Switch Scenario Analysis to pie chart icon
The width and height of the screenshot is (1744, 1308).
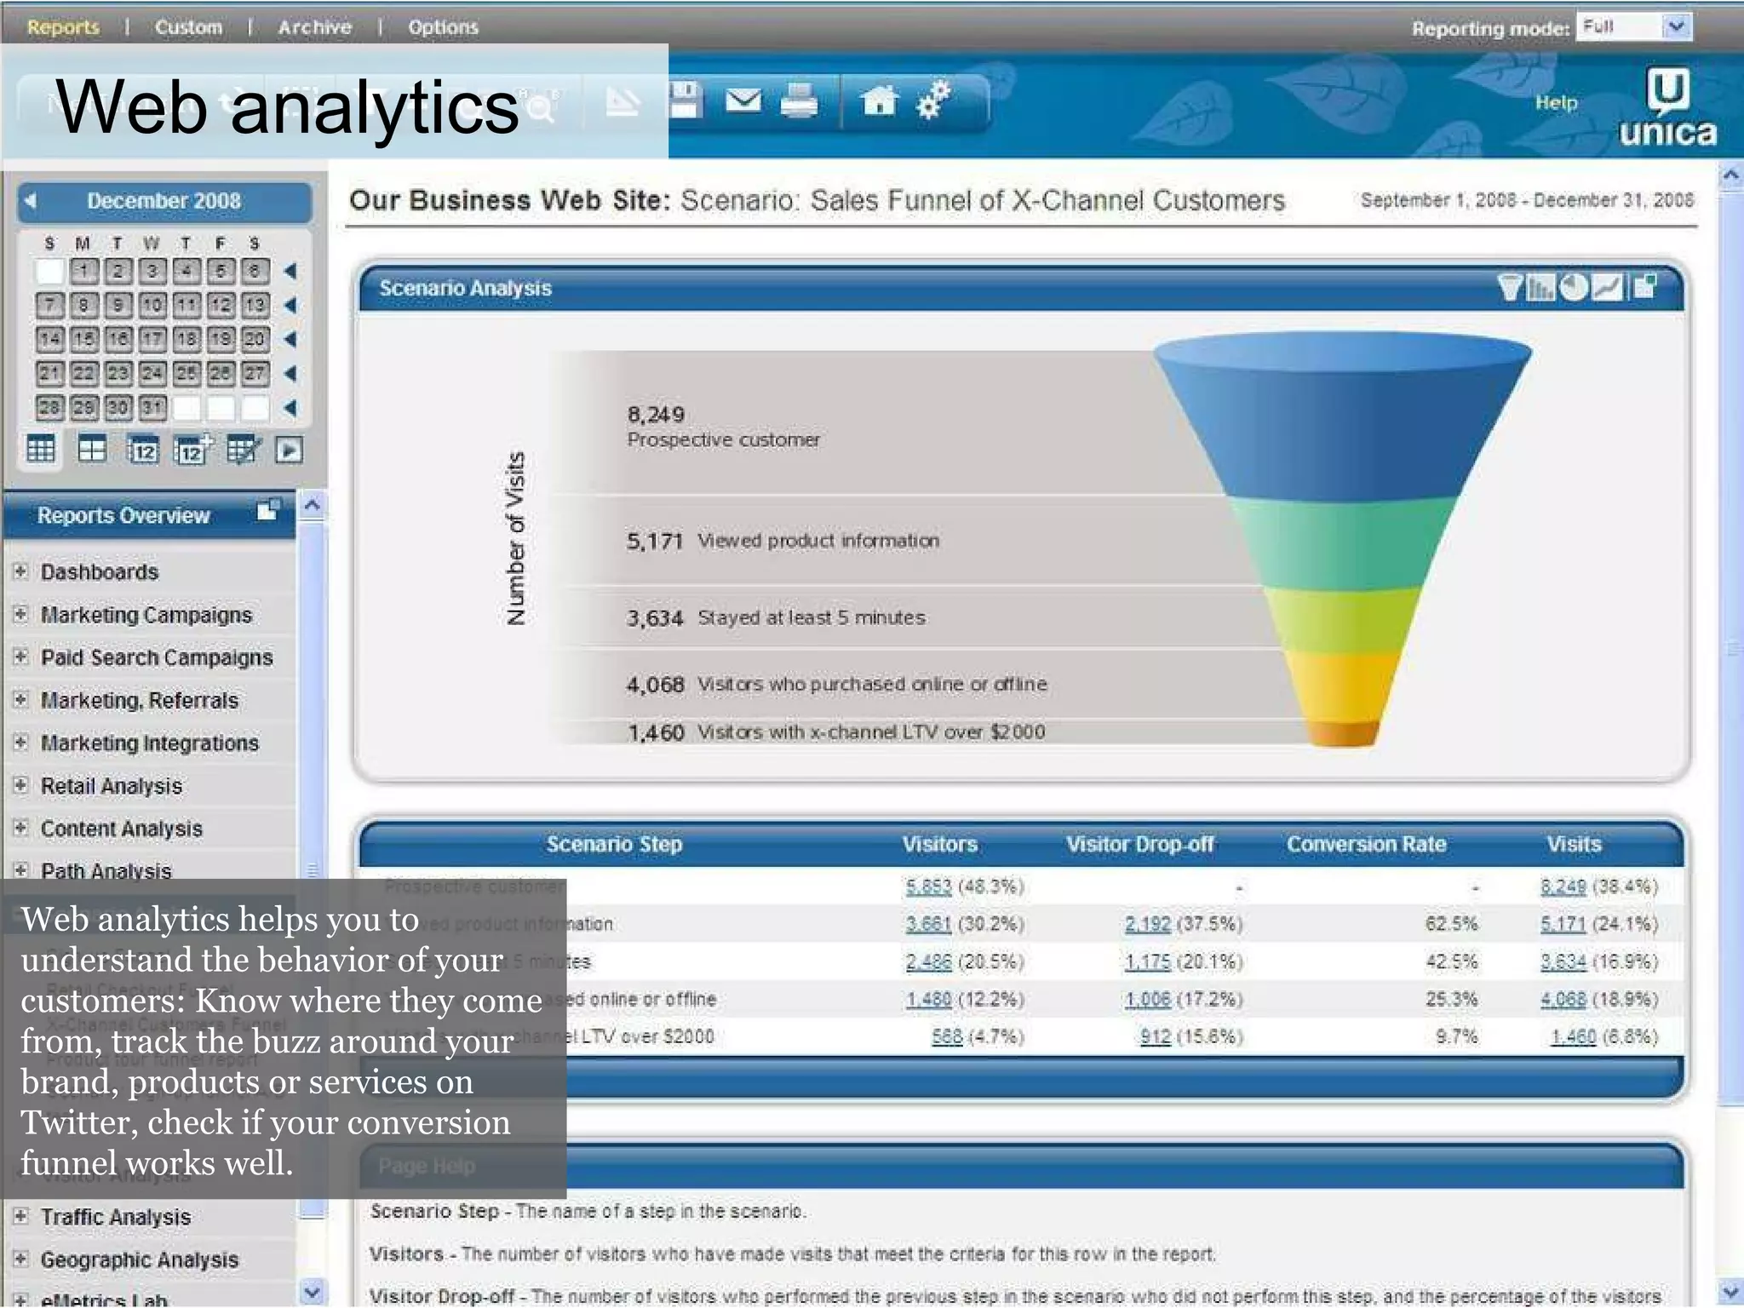coord(1573,287)
